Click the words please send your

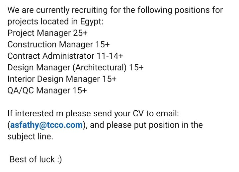(x=98, y=114)
